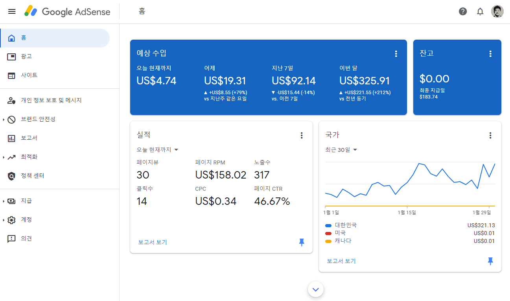510x301 pixels.
Task: Click the 홈 house icon in sidebar
Action: [x=11, y=38]
